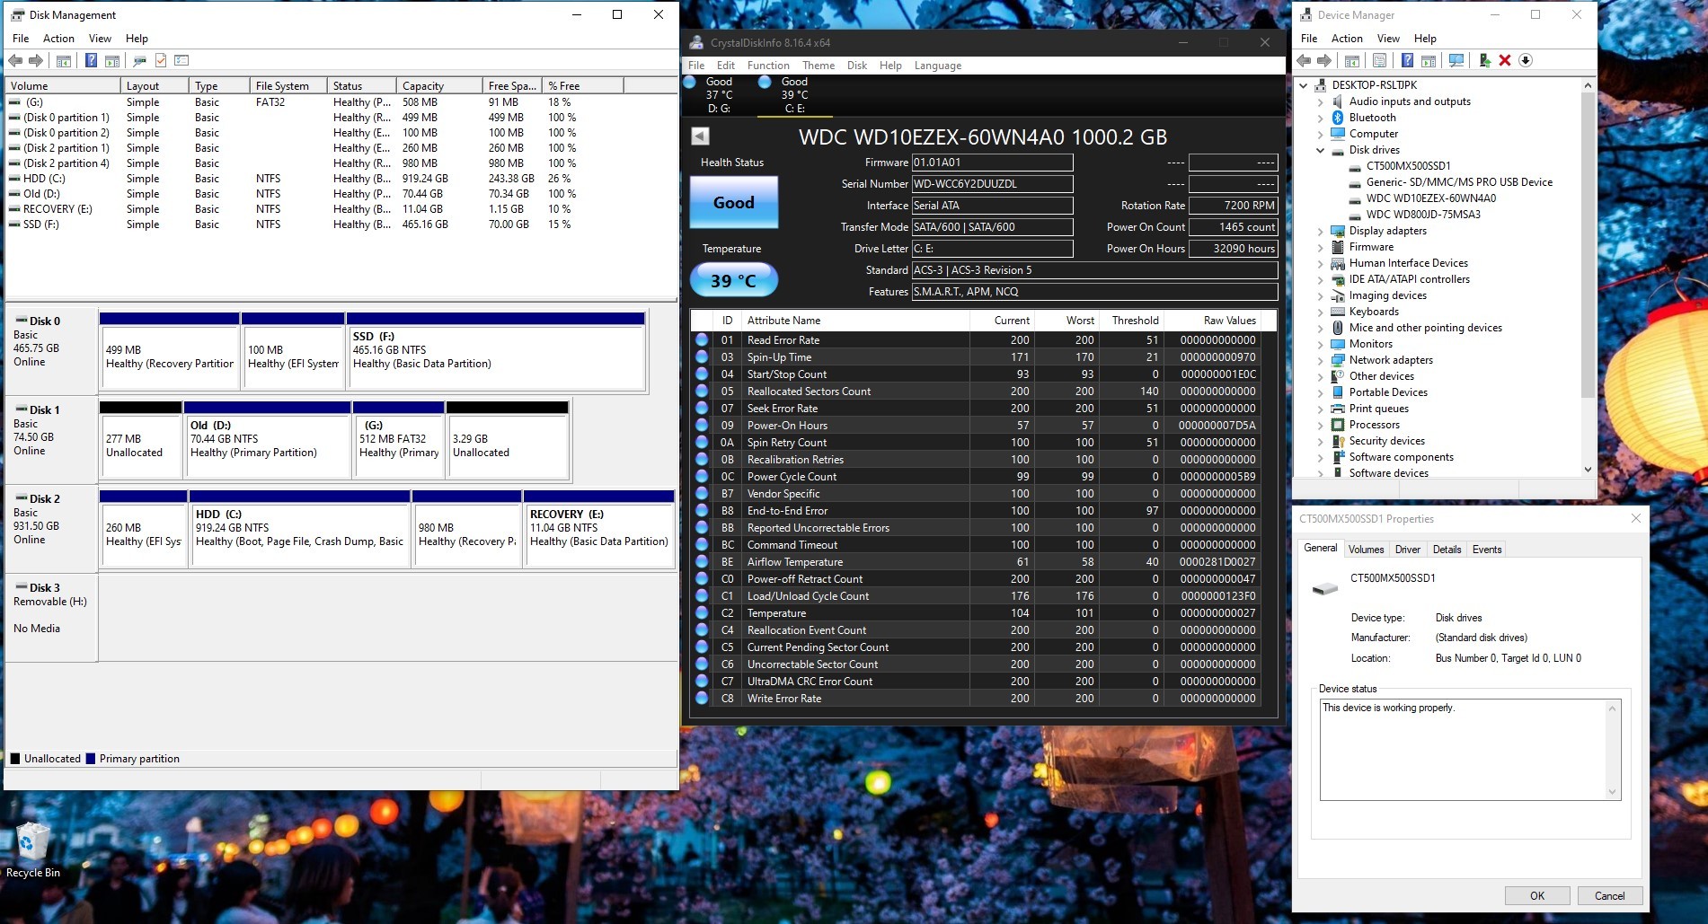Image resolution: width=1708 pixels, height=924 pixels.
Task: Expand the Network adapters node
Action: click(1320, 360)
